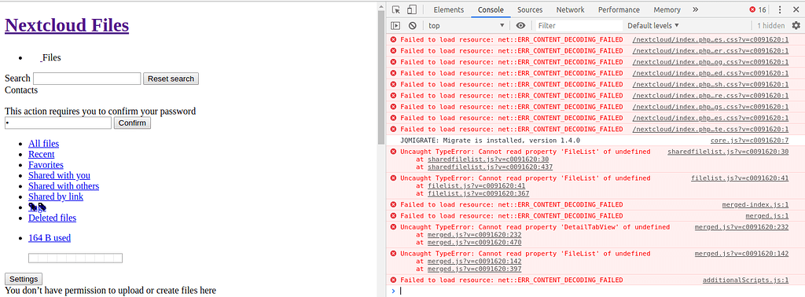Open the /nextcloud/index.php…te.css?v=c0091620:1 link

tap(711, 130)
